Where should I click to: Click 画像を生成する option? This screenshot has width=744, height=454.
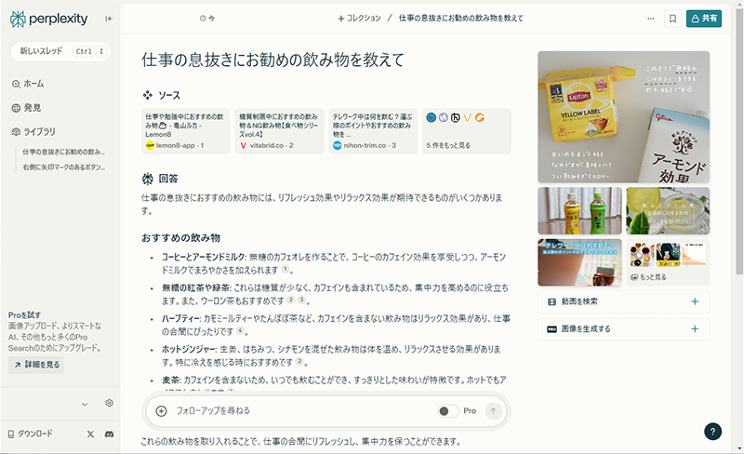point(623,328)
